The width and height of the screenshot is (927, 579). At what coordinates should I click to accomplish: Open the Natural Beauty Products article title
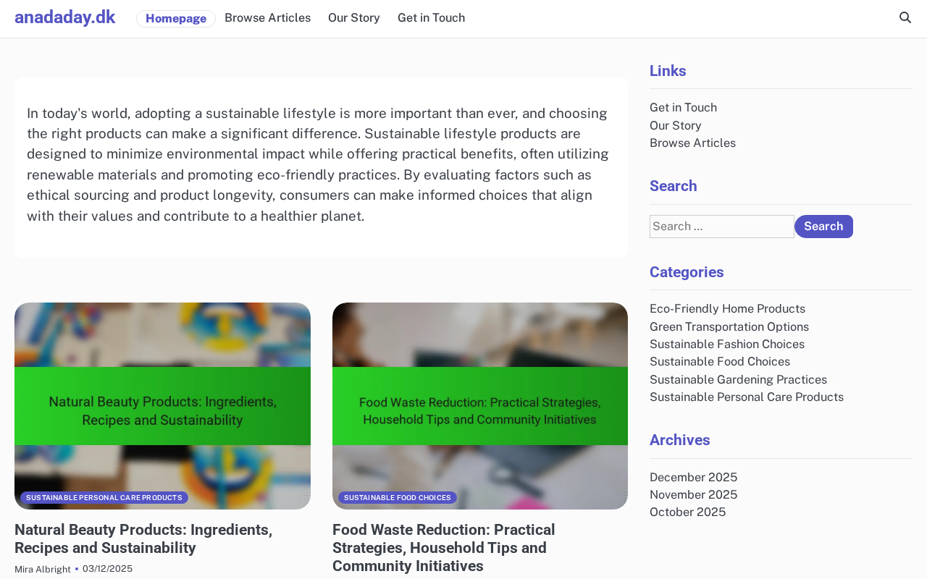point(143,538)
